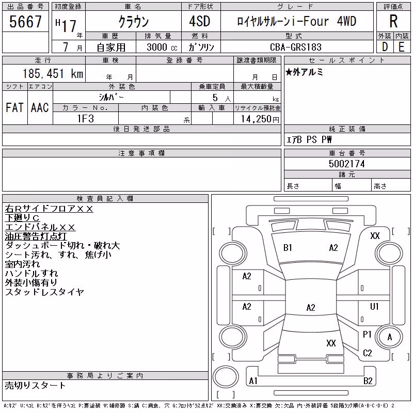Select the sales point ★外アルミ
The image size is (413, 413).
click(x=304, y=72)
